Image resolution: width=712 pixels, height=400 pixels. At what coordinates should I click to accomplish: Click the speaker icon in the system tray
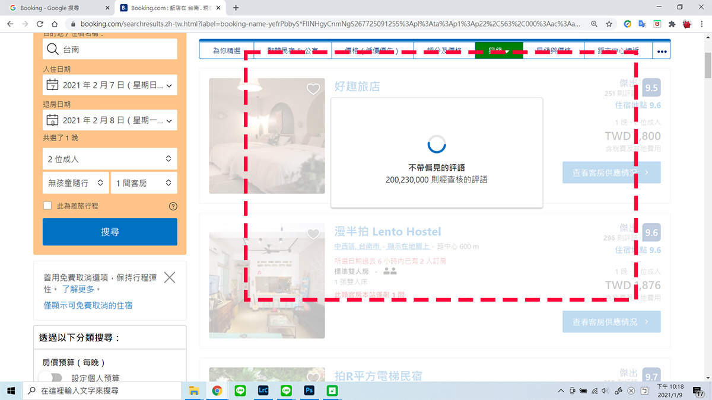(605, 391)
